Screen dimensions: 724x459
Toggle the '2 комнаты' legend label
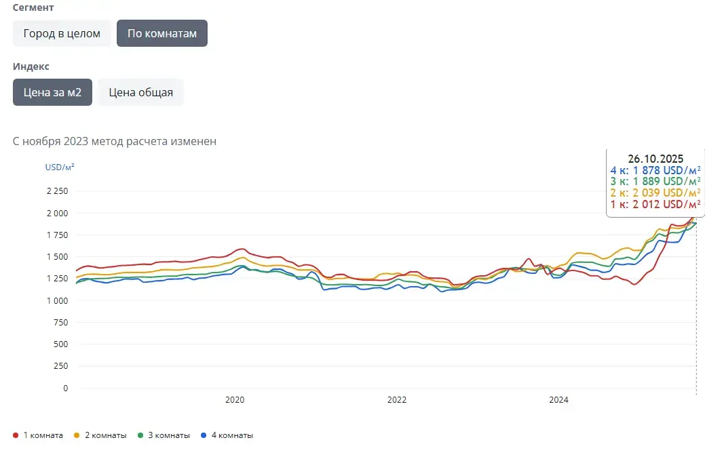click(104, 435)
